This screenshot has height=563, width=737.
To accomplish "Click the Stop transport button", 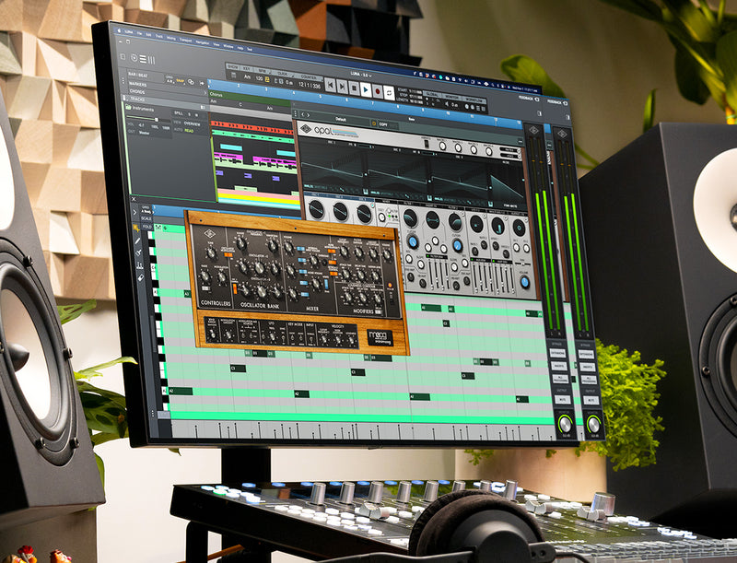I will (354, 88).
